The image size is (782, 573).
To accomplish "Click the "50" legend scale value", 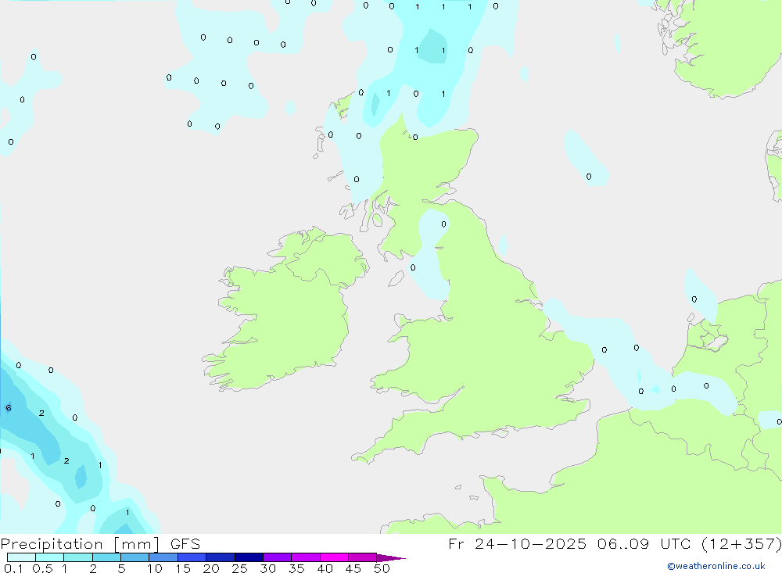I will pyautogui.click(x=382, y=568).
